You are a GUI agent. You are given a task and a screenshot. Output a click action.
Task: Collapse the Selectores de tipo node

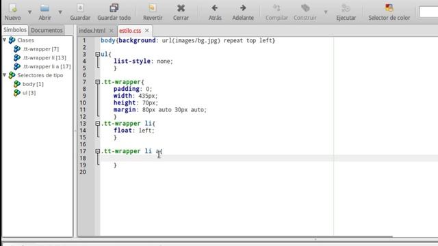point(5,74)
